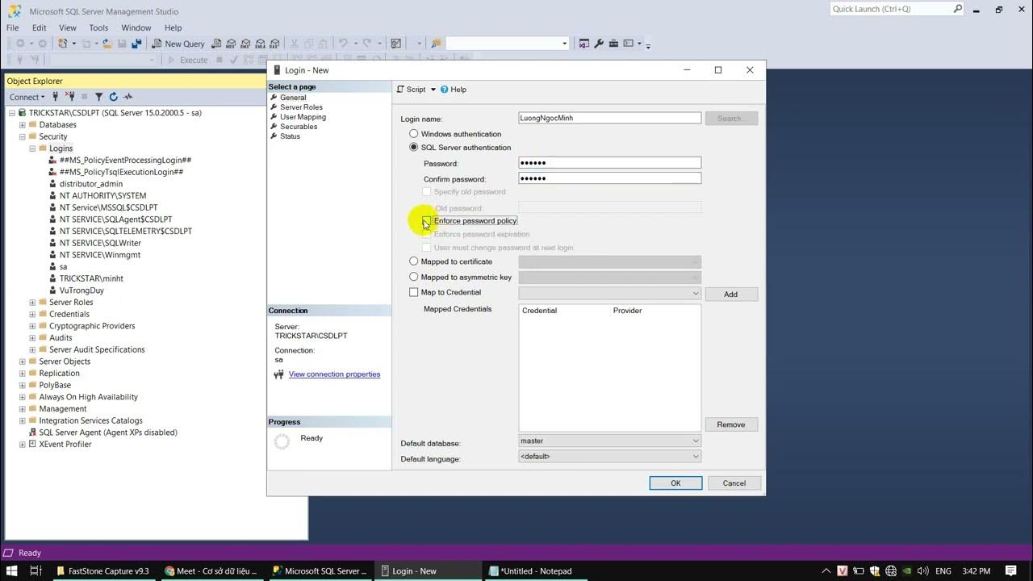
Task: Click the Task View icon on taskbar
Action: pyautogui.click(x=36, y=571)
